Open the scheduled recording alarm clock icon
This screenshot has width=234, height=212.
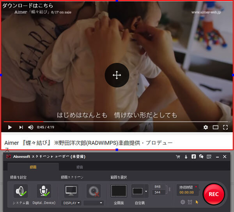[190, 202]
